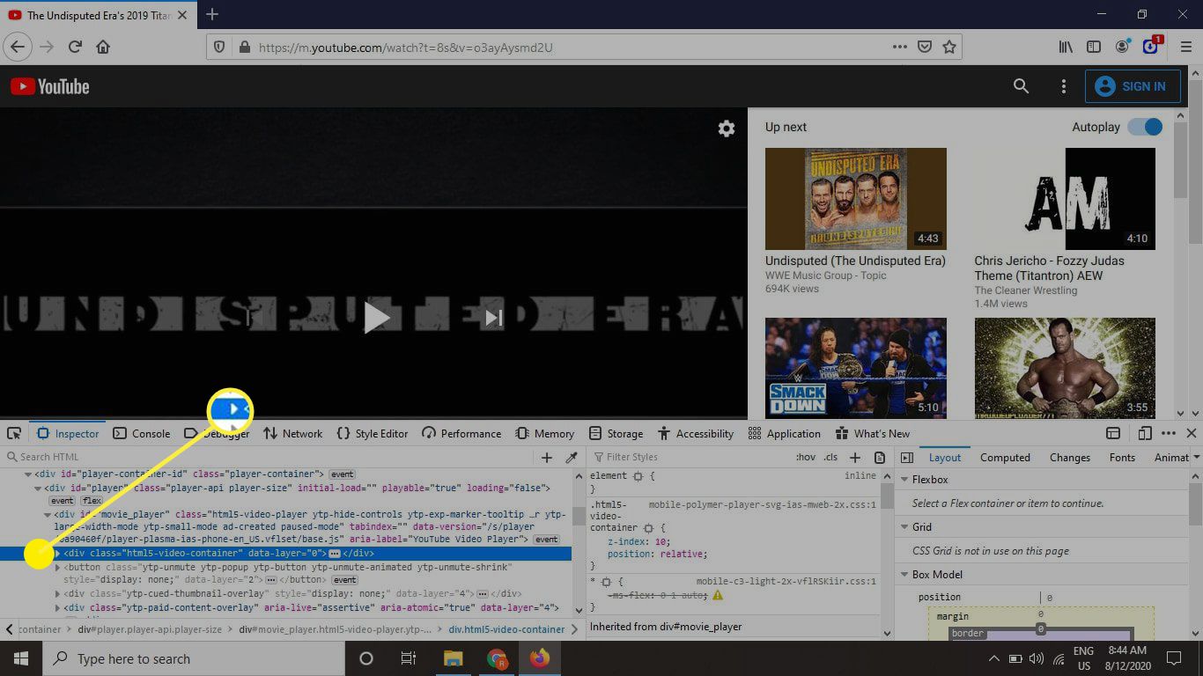Open the Inspector tab
This screenshot has height=676, width=1203.
(x=70, y=433)
